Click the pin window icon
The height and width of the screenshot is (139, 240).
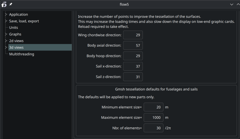pos(11,5)
